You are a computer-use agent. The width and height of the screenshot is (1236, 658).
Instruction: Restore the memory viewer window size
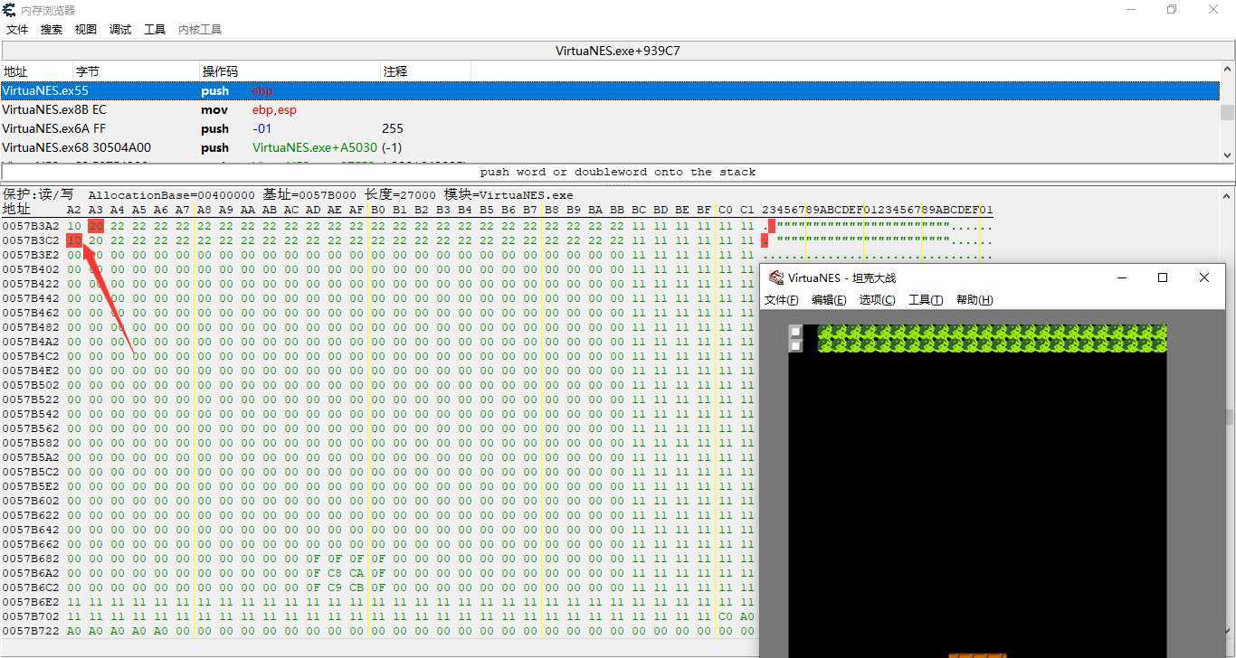(x=1172, y=10)
